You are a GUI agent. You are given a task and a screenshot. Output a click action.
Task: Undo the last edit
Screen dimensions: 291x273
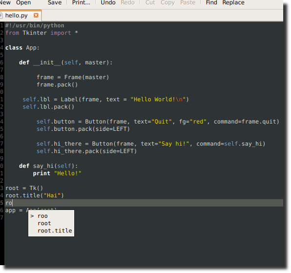pyautogui.click(x=108, y=2)
